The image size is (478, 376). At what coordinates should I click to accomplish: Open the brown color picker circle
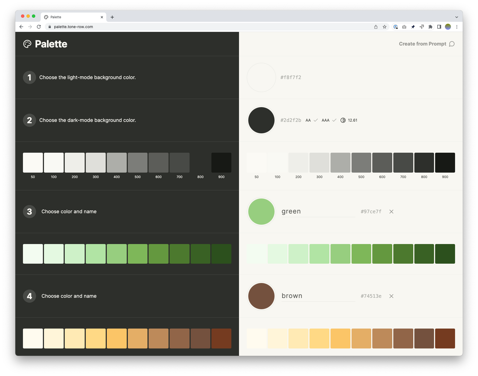[261, 296]
